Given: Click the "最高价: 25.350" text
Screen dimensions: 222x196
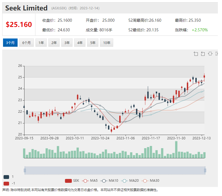Looking at the screenshot, I should [x=188, y=20].
